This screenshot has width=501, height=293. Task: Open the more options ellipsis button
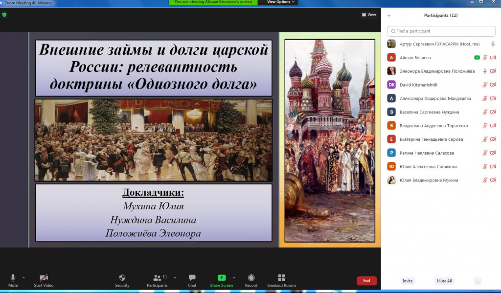click(x=478, y=281)
